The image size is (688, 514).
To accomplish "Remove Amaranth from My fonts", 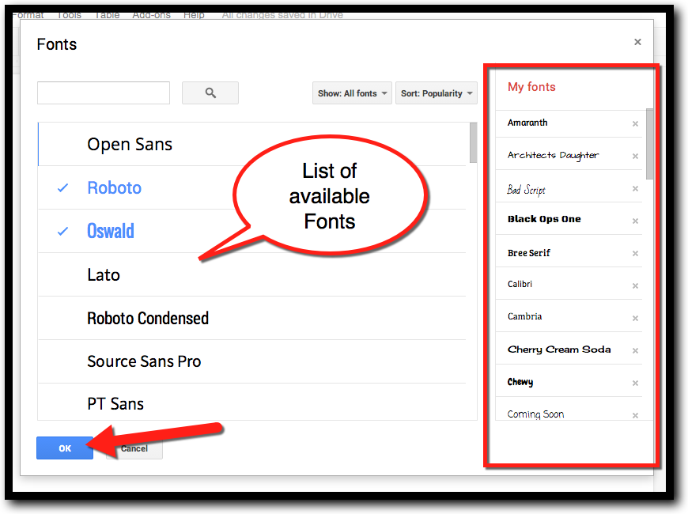I will point(635,124).
